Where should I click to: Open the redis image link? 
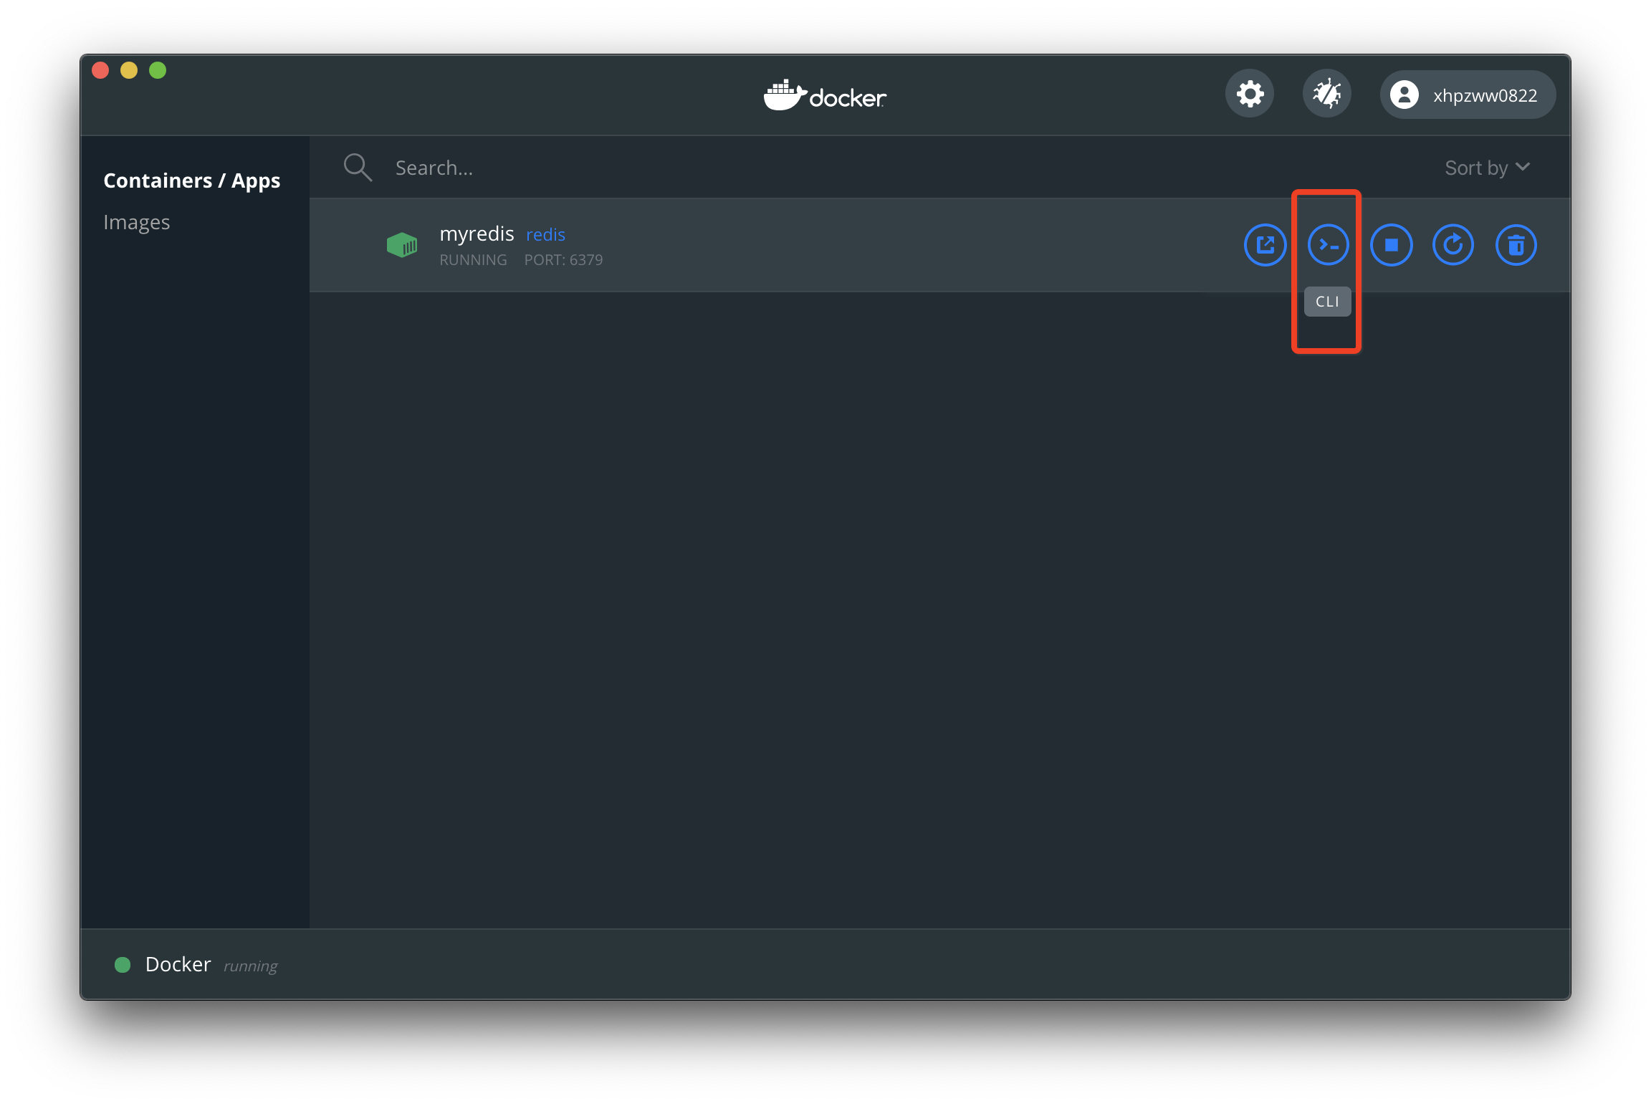pos(545,234)
